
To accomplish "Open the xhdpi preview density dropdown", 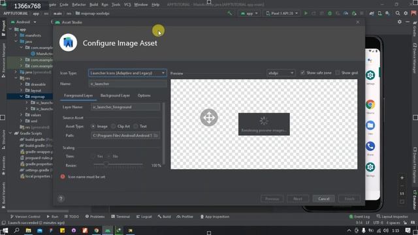I will tap(281, 72).
